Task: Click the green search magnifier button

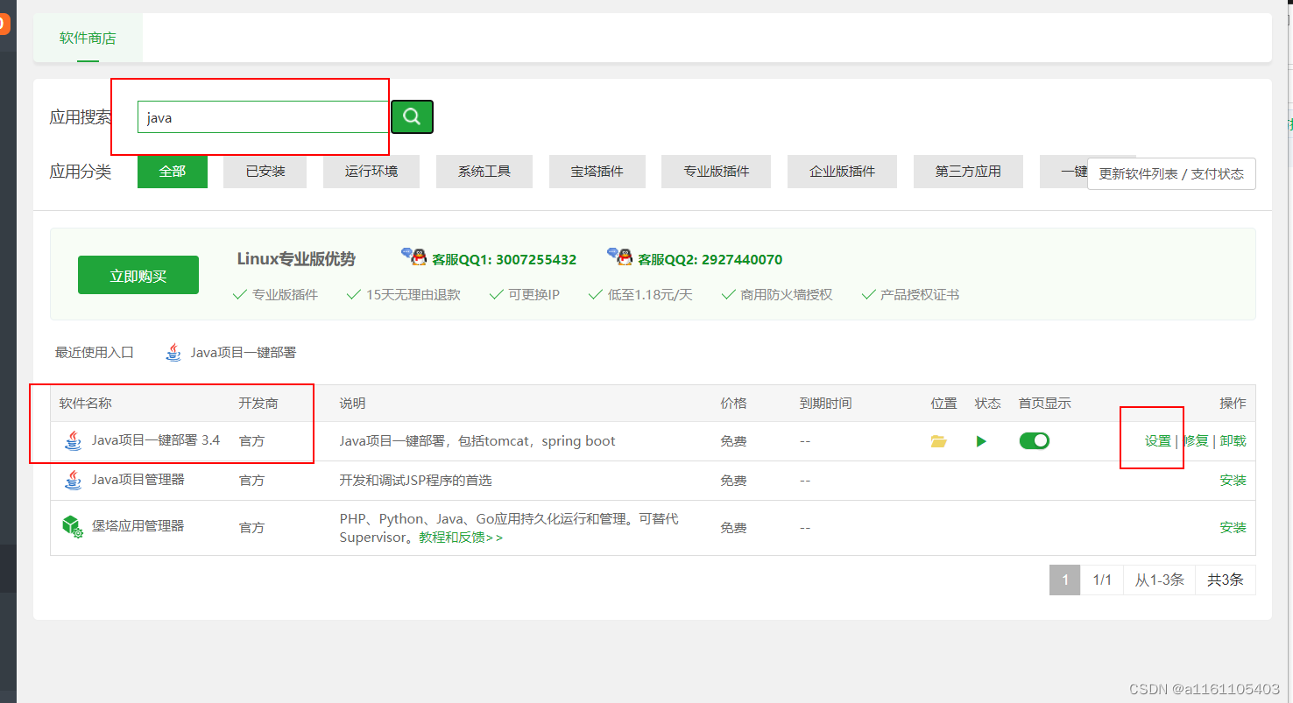Action: (x=412, y=116)
